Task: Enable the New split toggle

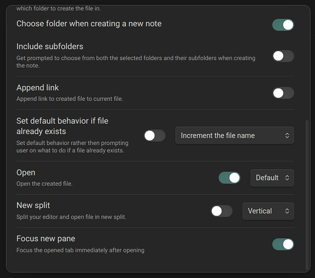Action: [x=222, y=211]
